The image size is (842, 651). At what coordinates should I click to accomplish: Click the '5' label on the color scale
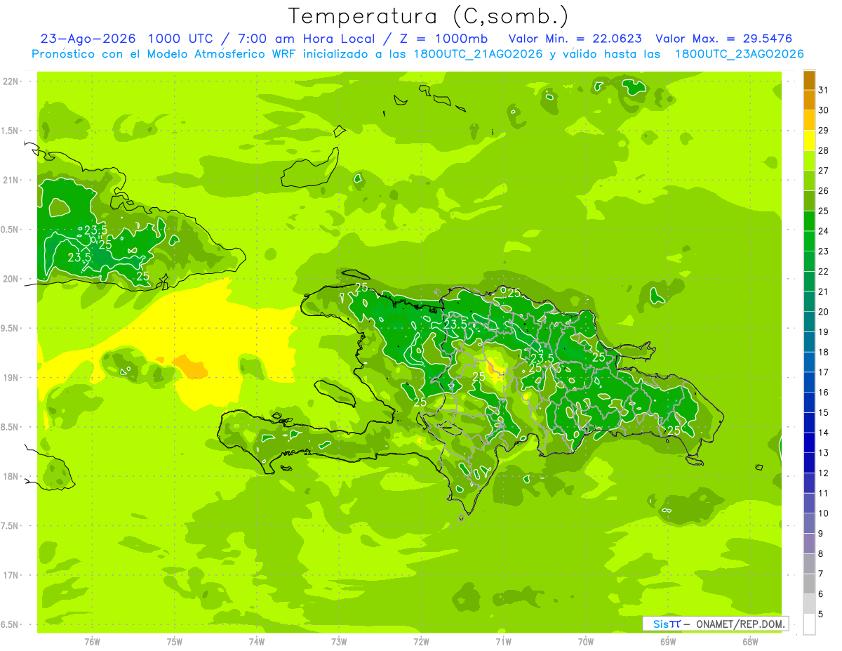click(821, 614)
